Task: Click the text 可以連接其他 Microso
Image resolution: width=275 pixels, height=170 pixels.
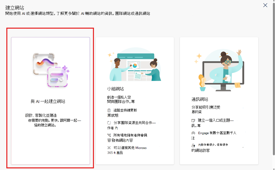Action: click(130, 148)
